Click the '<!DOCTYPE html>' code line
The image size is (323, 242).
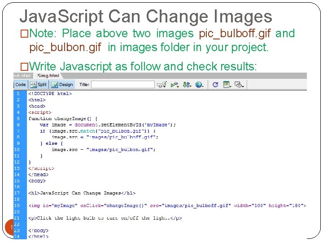50,94
